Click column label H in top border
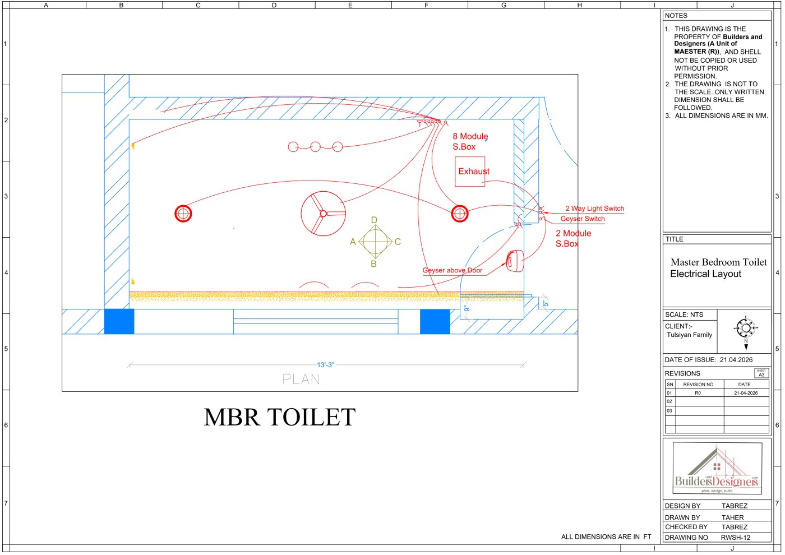 [x=580, y=5]
